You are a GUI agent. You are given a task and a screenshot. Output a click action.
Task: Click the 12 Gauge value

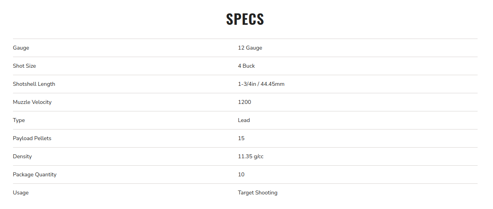[x=250, y=48]
